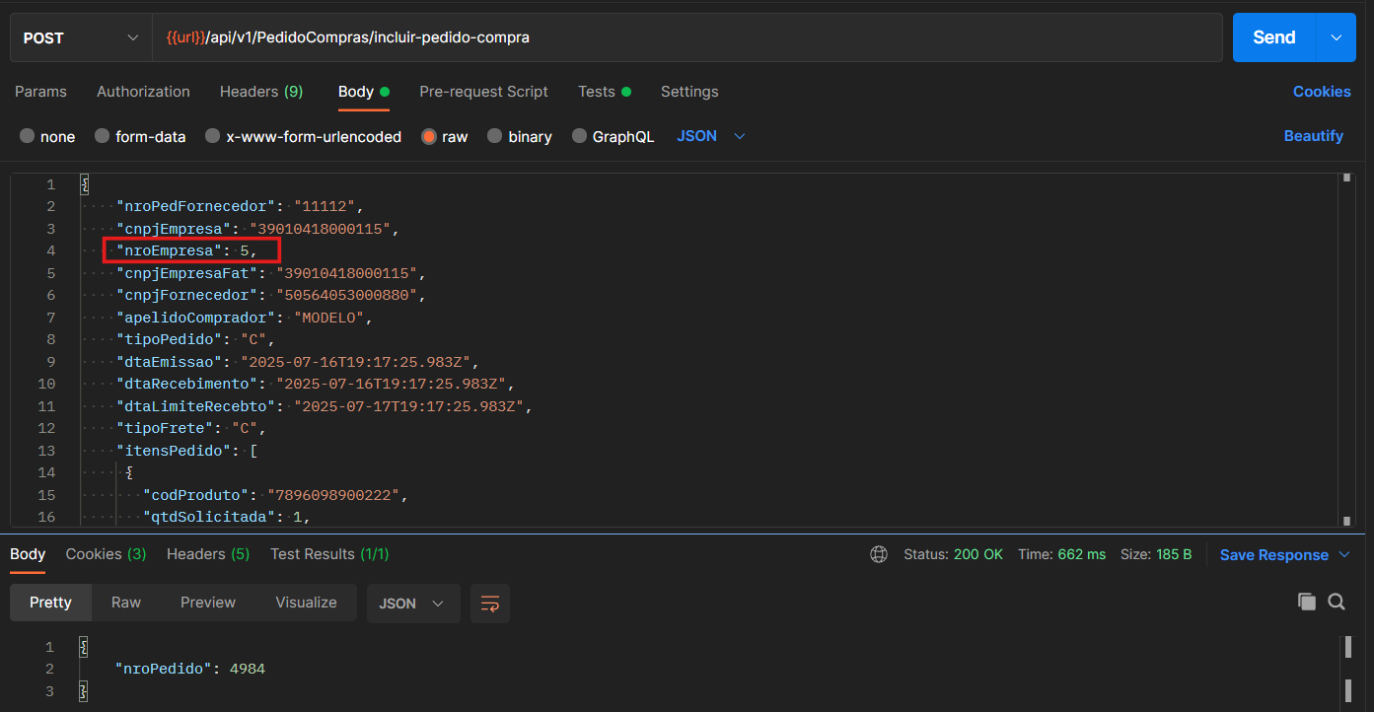Click the search icon in response panel

[x=1337, y=602]
